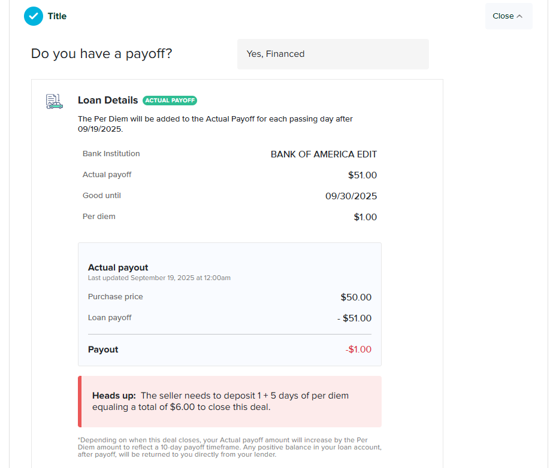Click the Do you have a payoff question

click(101, 54)
